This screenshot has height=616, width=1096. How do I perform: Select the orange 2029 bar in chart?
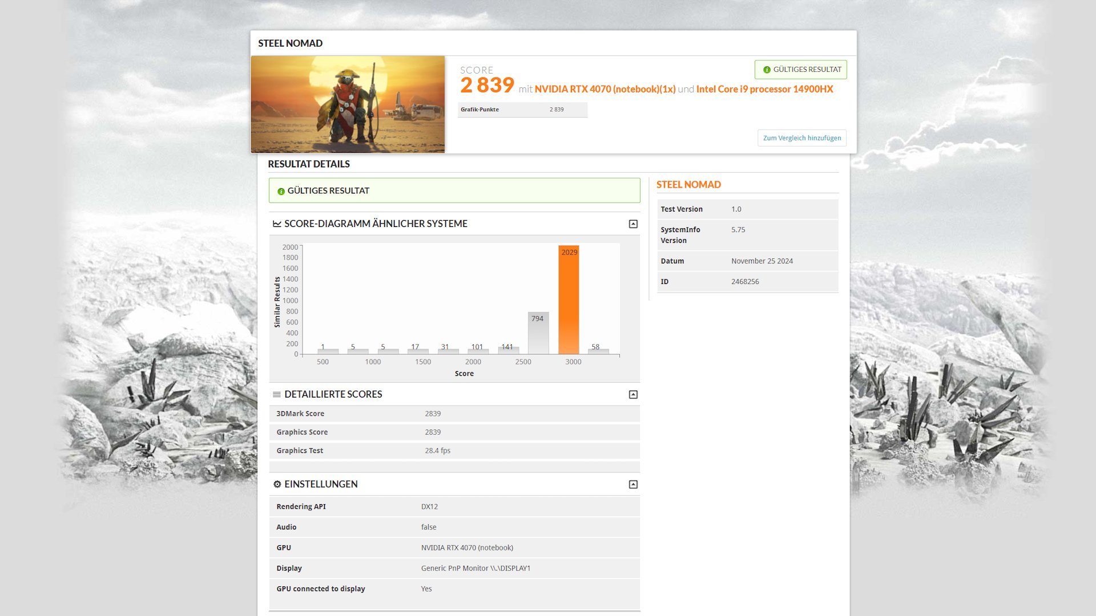569,300
